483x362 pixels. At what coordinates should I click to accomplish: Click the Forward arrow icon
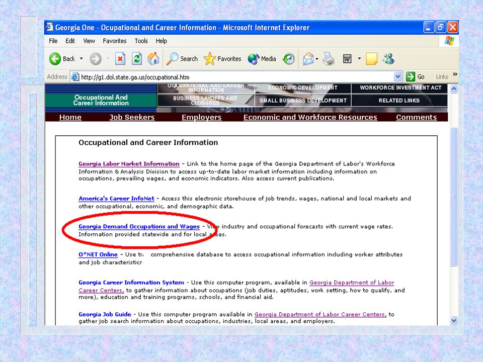pos(96,58)
